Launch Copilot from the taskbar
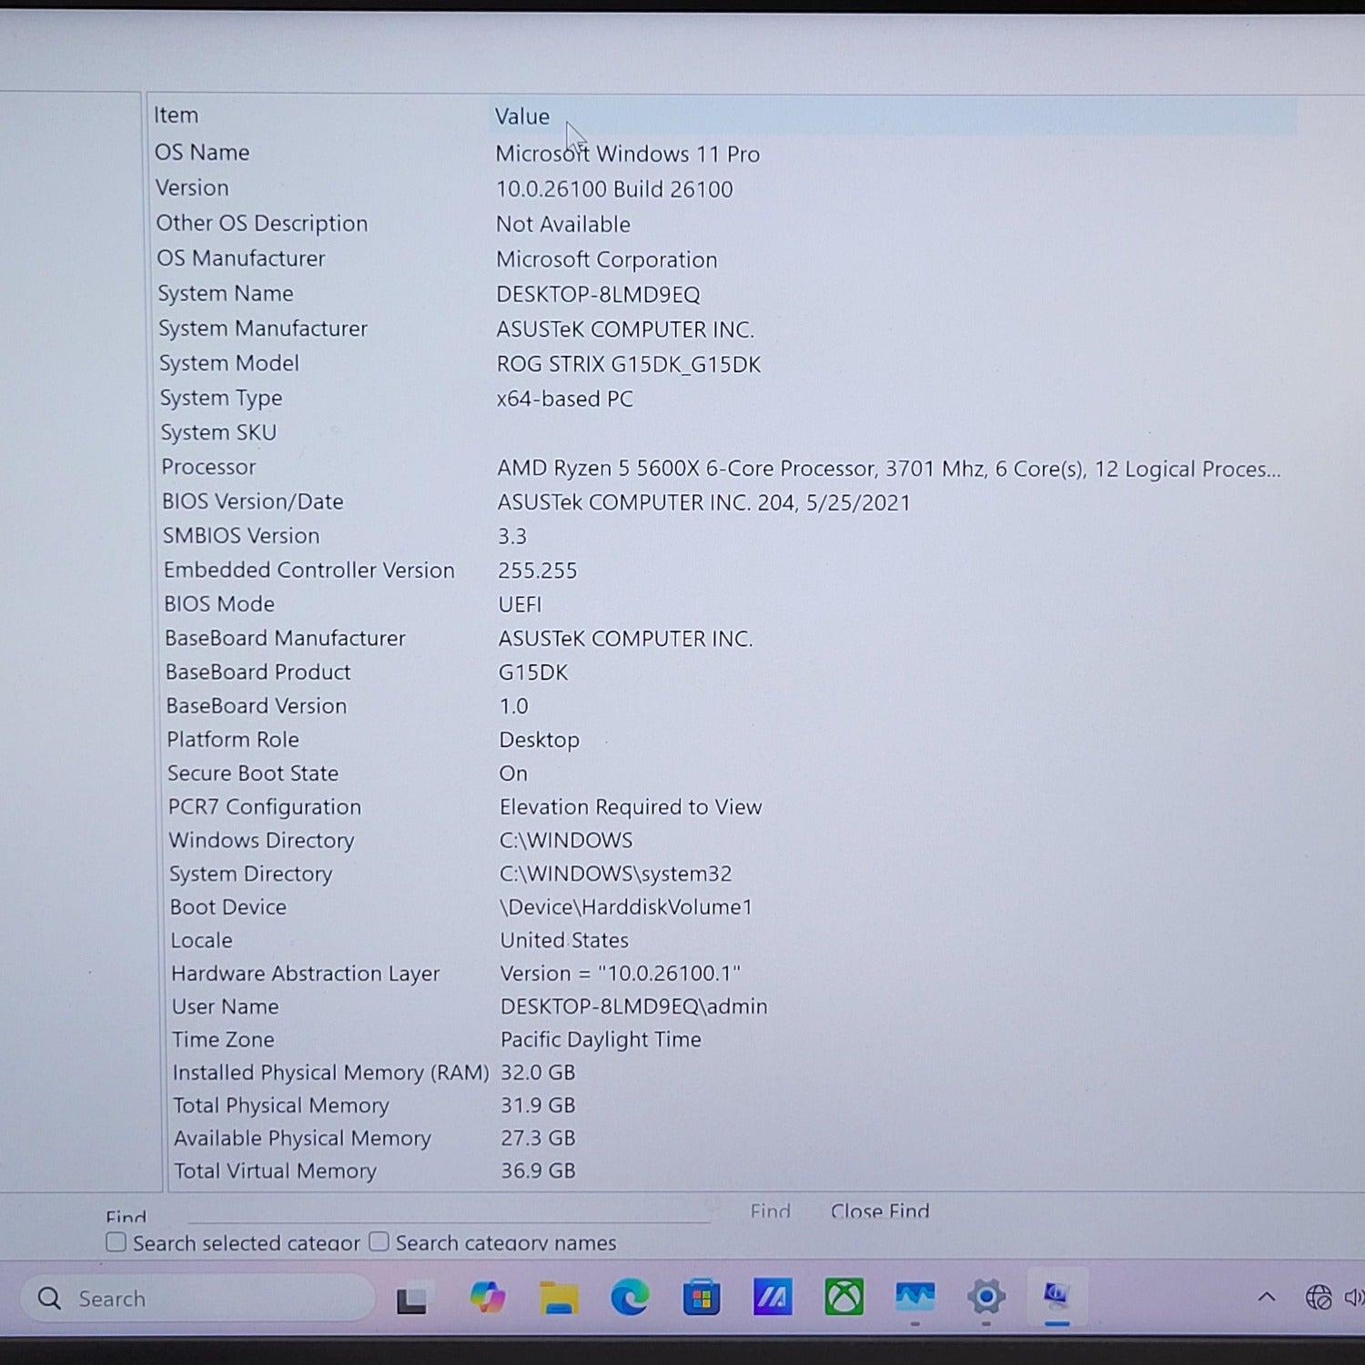Screen dimensions: 1365x1365 487,1297
